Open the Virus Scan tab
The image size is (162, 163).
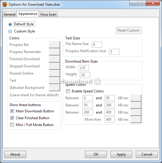pyautogui.click(x=48, y=14)
